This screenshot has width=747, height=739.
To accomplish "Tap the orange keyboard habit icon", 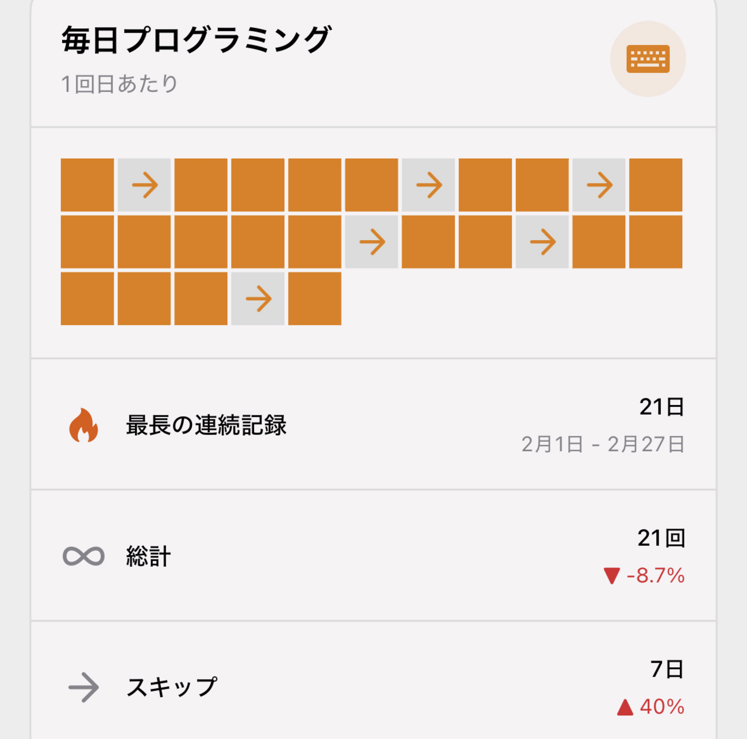I will [648, 59].
